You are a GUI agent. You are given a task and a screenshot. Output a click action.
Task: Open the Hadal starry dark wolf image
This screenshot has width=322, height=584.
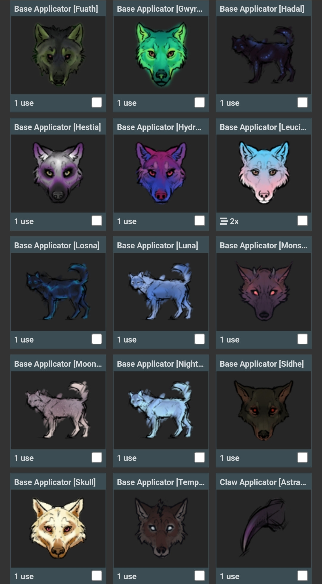(264, 55)
